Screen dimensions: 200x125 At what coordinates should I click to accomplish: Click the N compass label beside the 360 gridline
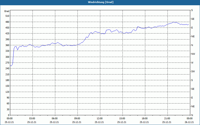tap(192, 45)
